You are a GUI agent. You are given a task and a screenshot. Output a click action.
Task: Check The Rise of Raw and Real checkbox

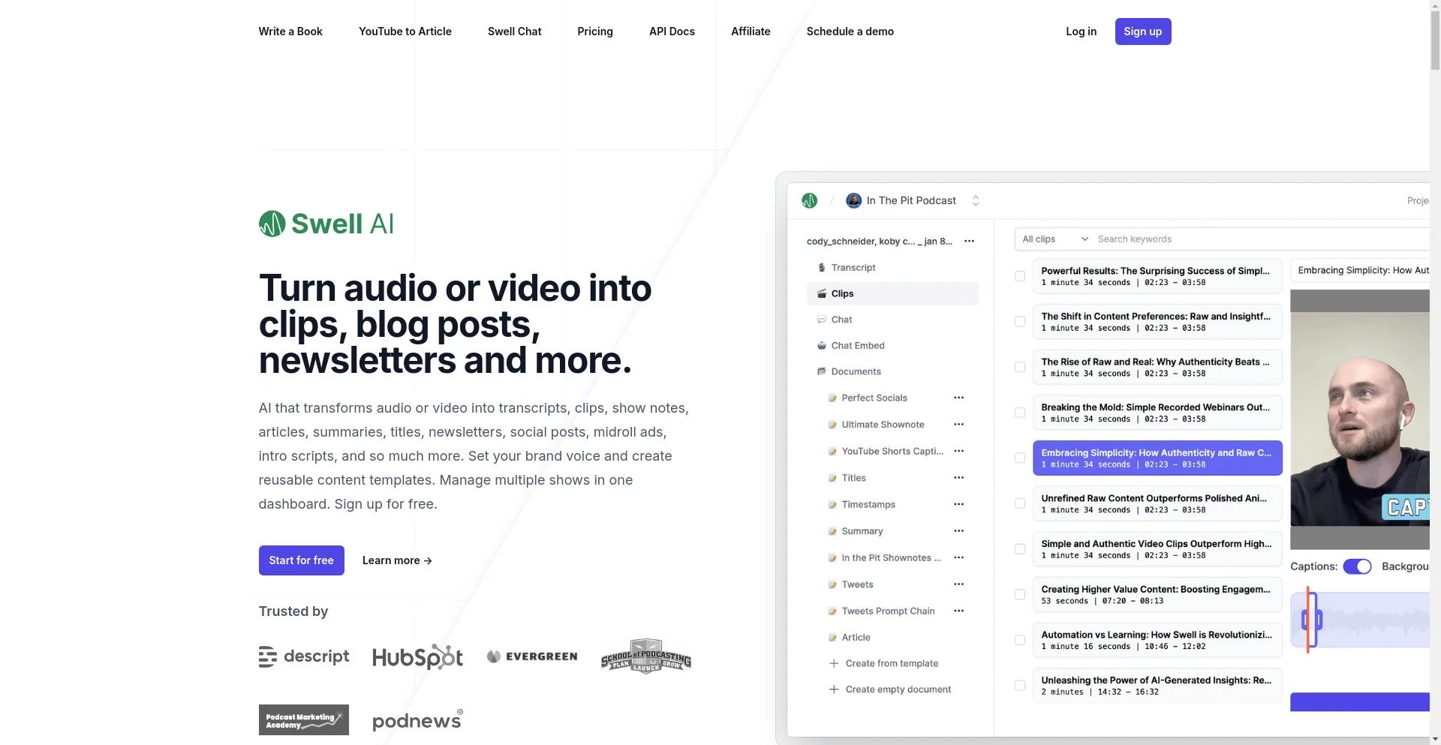[x=1020, y=367]
